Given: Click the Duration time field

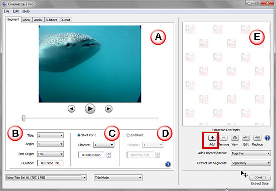Looking at the screenshot, I should (x=50, y=163).
